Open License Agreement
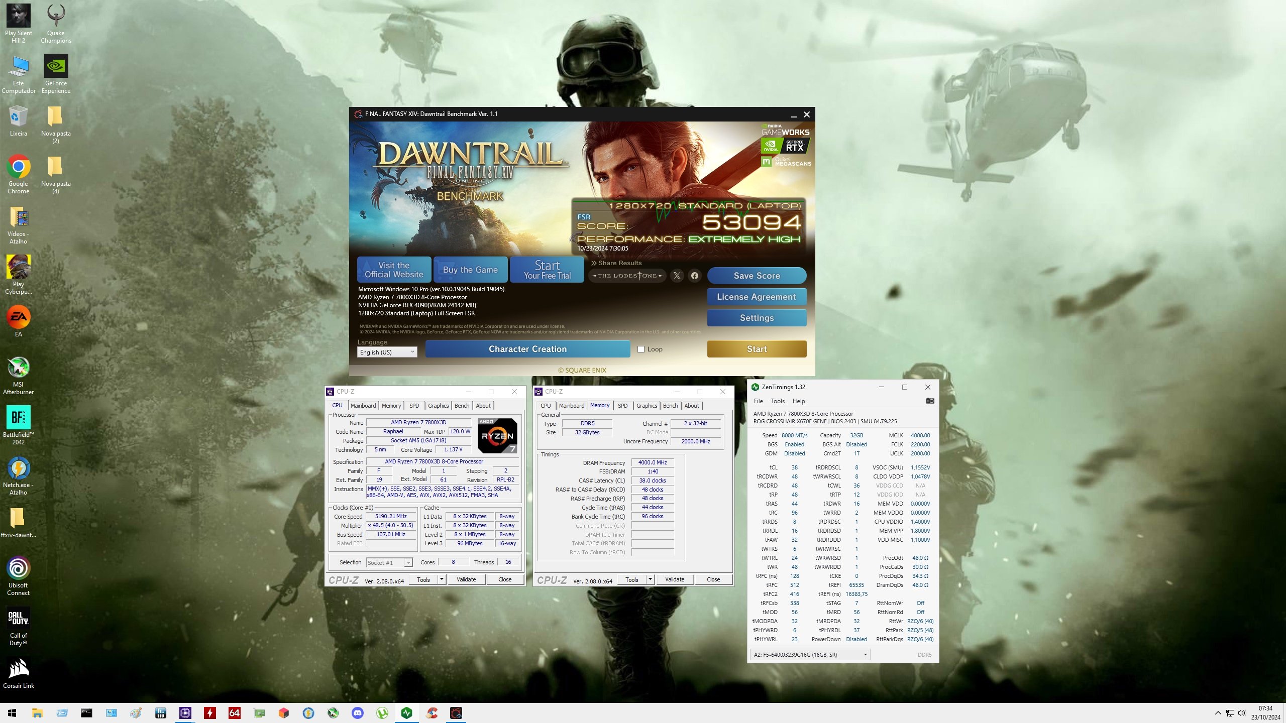 coord(757,297)
